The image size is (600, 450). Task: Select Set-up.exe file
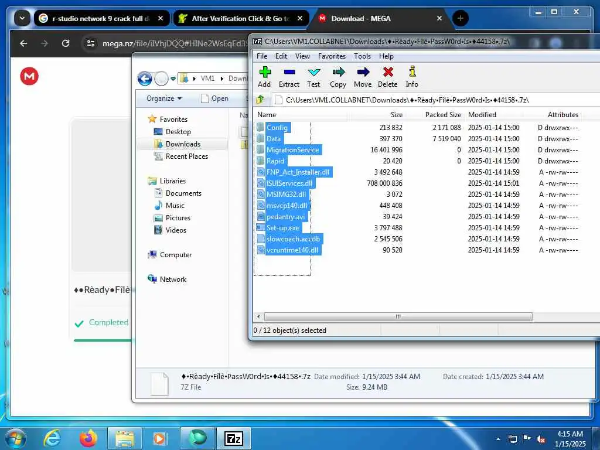[282, 228]
